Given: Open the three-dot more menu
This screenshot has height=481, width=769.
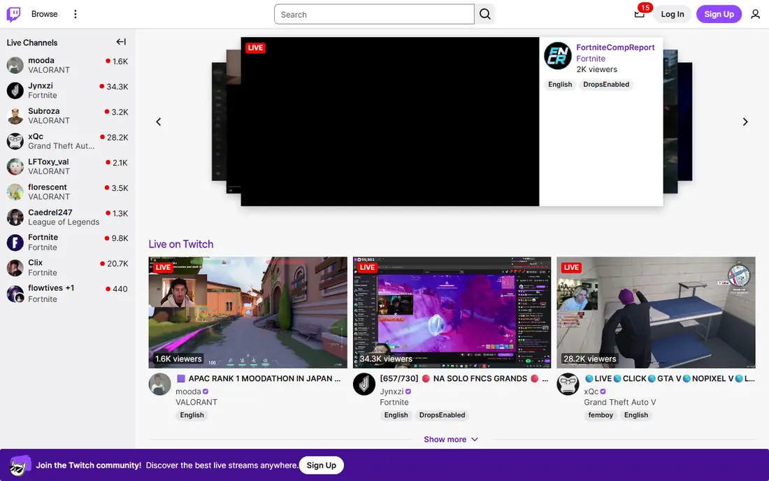Looking at the screenshot, I should click(x=75, y=14).
